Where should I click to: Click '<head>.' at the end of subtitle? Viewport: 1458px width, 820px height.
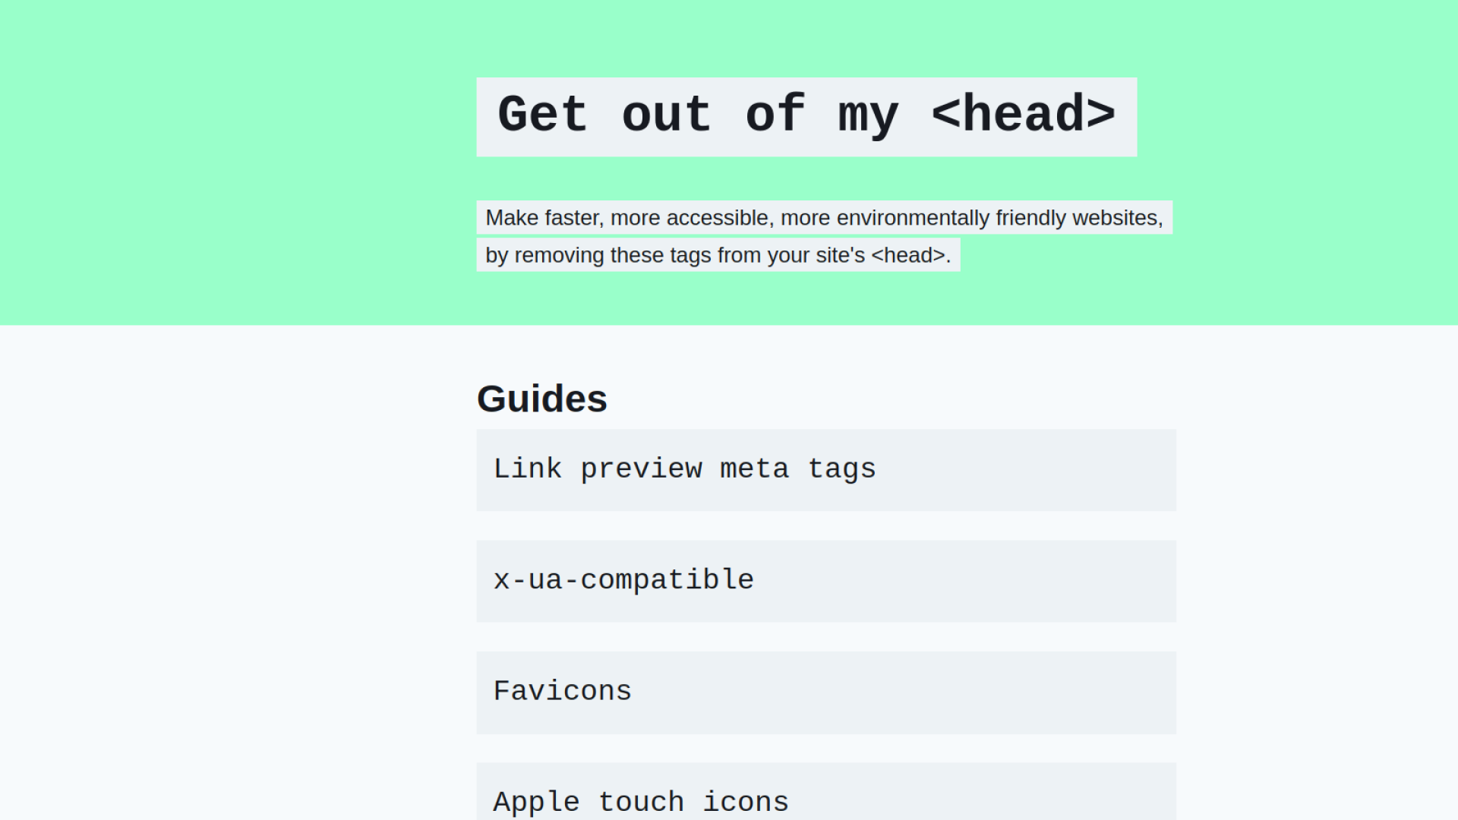pos(910,255)
